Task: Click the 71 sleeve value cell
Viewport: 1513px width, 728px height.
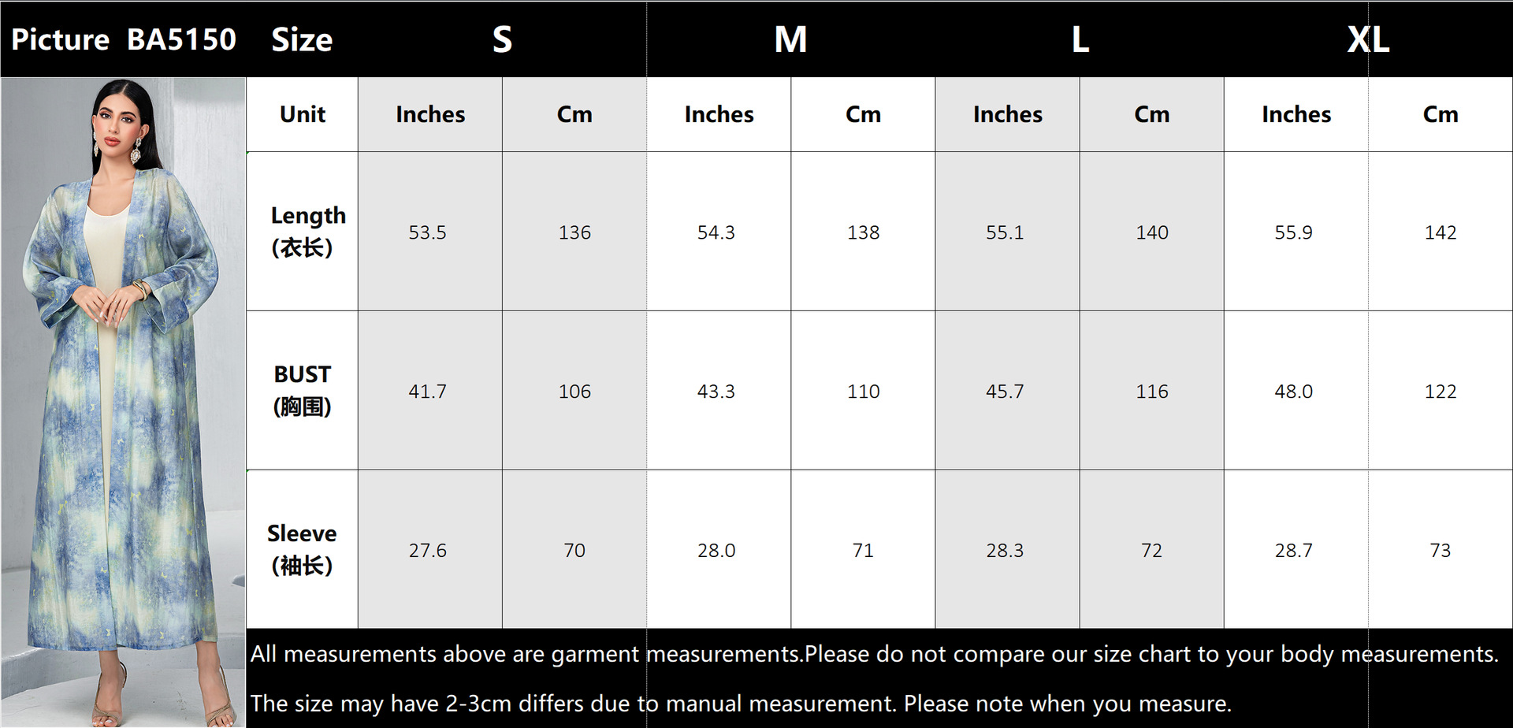Action: (864, 550)
